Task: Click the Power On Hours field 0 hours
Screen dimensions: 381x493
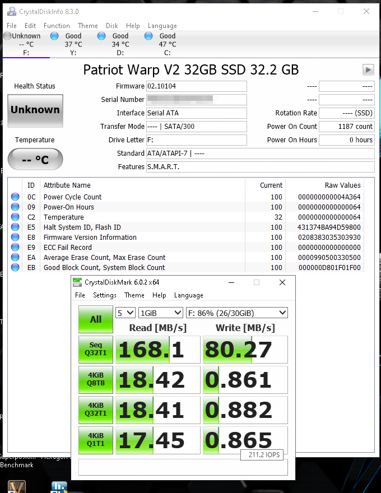Action: [347, 140]
